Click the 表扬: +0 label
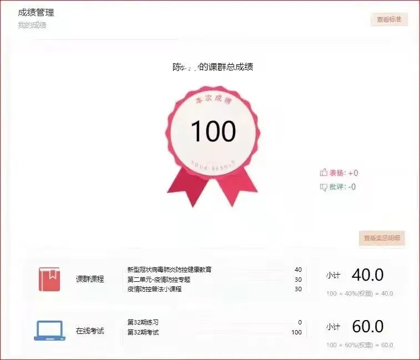Viewport: 420px width, 360px height. point(343,173)
